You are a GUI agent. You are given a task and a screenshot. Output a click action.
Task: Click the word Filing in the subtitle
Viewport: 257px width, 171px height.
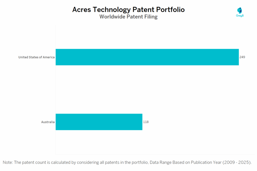(151, 17)
